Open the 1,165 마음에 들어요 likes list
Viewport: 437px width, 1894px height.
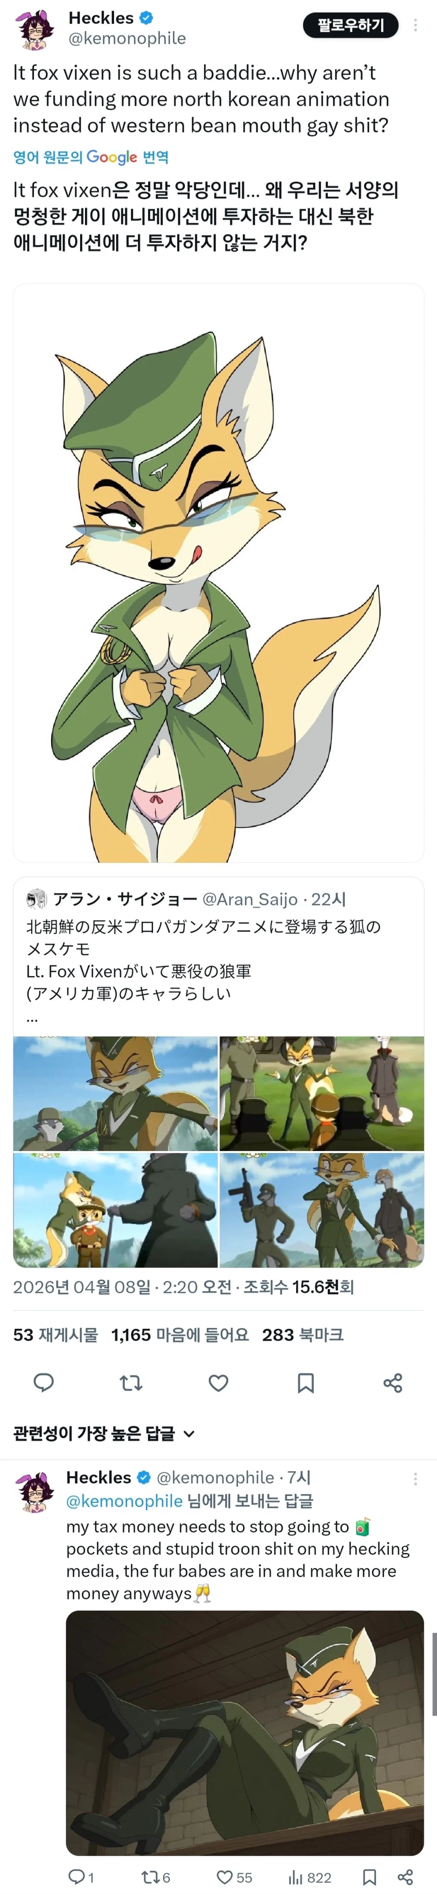click(180, 1334)
